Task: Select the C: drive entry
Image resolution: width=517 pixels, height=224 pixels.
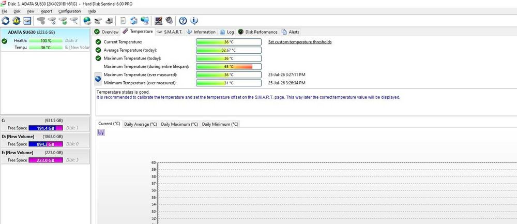Action: (45, 124)
